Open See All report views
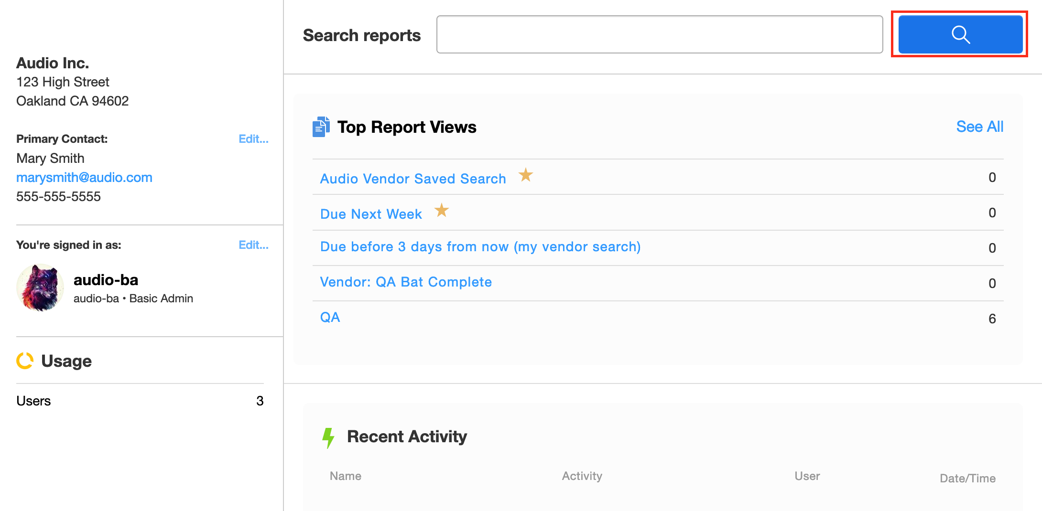1042x511 pixels. [979, 127]
